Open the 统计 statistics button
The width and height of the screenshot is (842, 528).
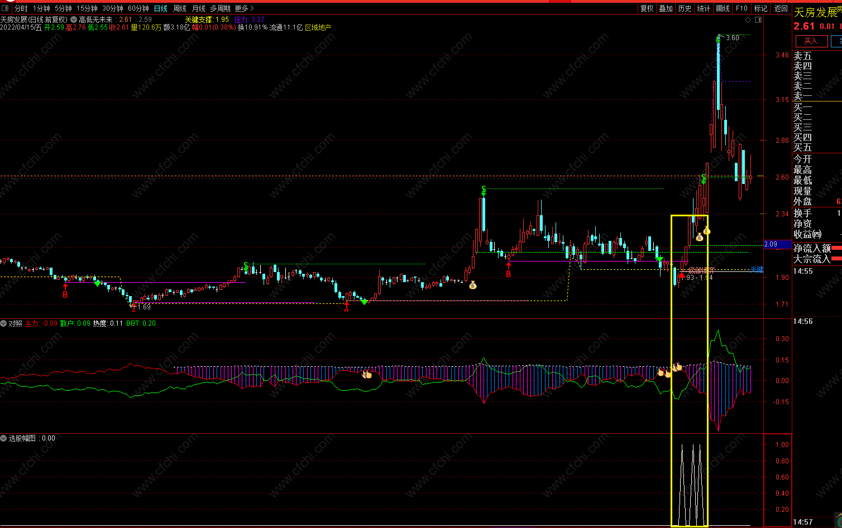704,8
